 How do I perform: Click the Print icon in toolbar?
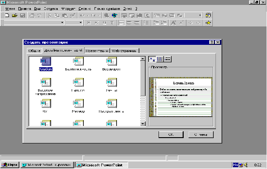pos(32,16)
